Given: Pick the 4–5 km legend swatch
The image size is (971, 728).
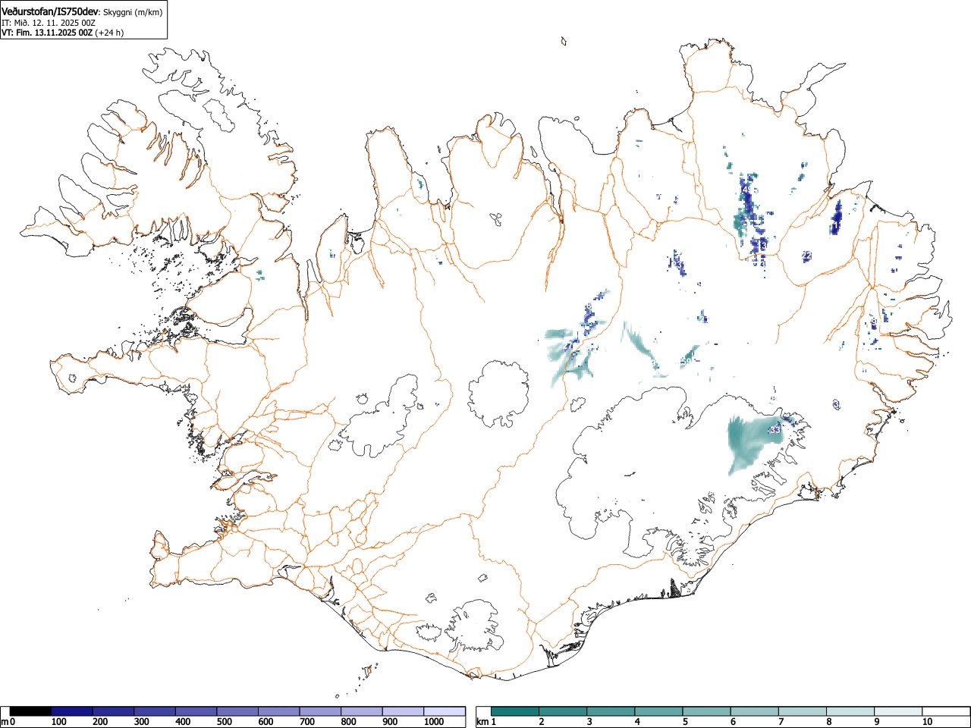Looking at the screenshot, I should point(658,711).
